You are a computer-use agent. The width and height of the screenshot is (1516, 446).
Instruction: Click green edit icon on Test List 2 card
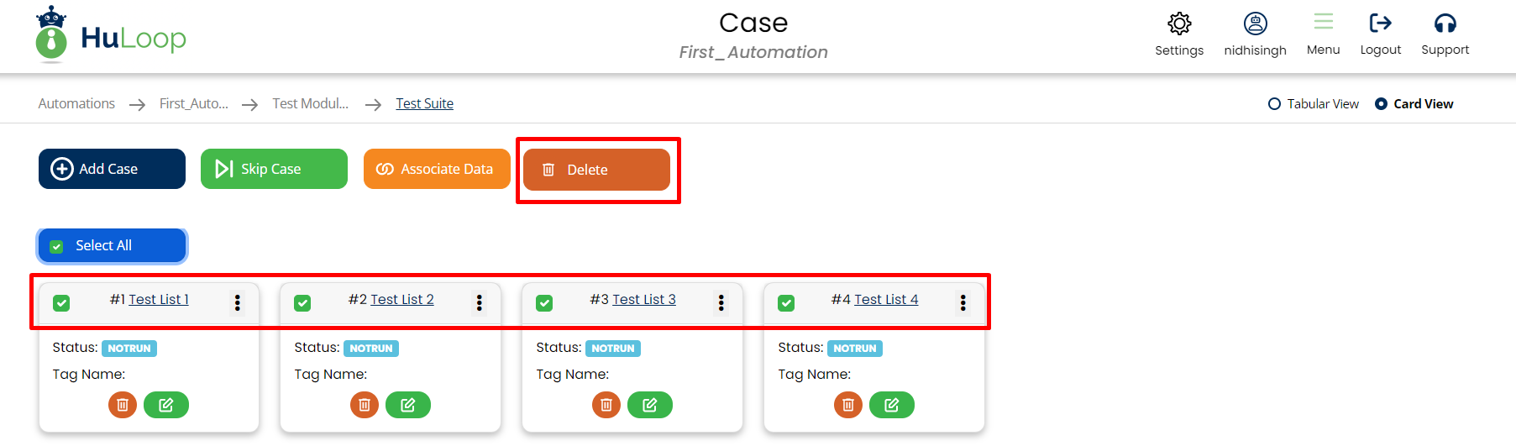tap(408, 405)
